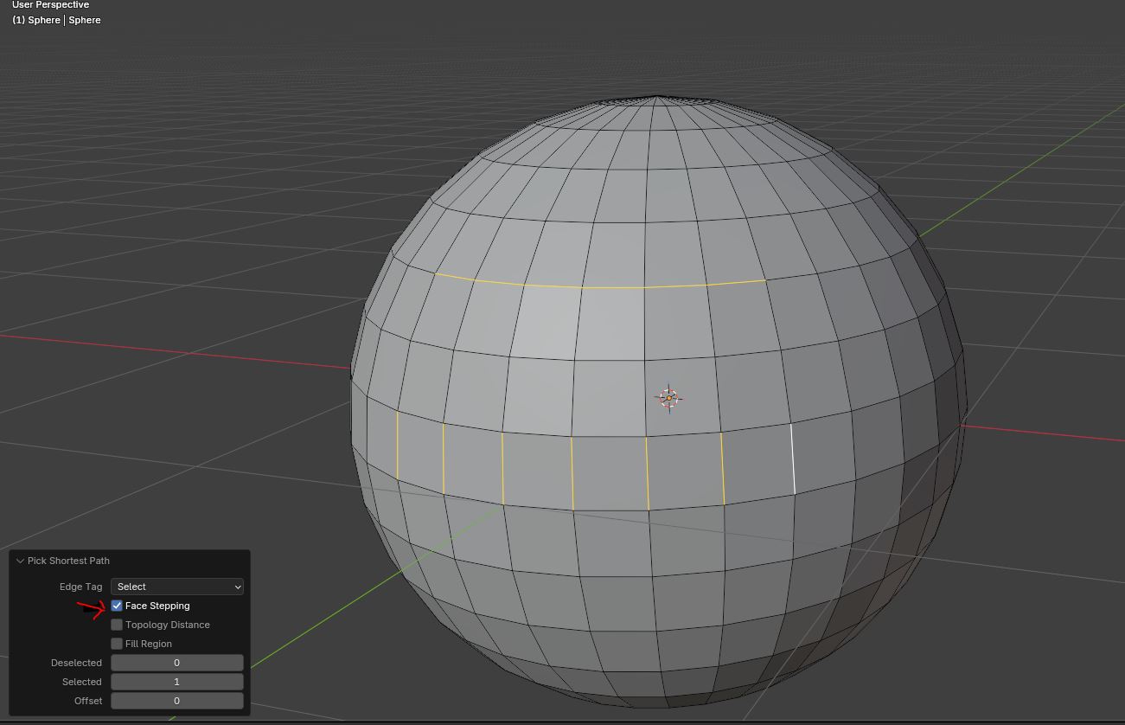Open the Edge Tag dropdown
Image resolution: width=1125 pixels, height=725 pixels.
(177, 587)
